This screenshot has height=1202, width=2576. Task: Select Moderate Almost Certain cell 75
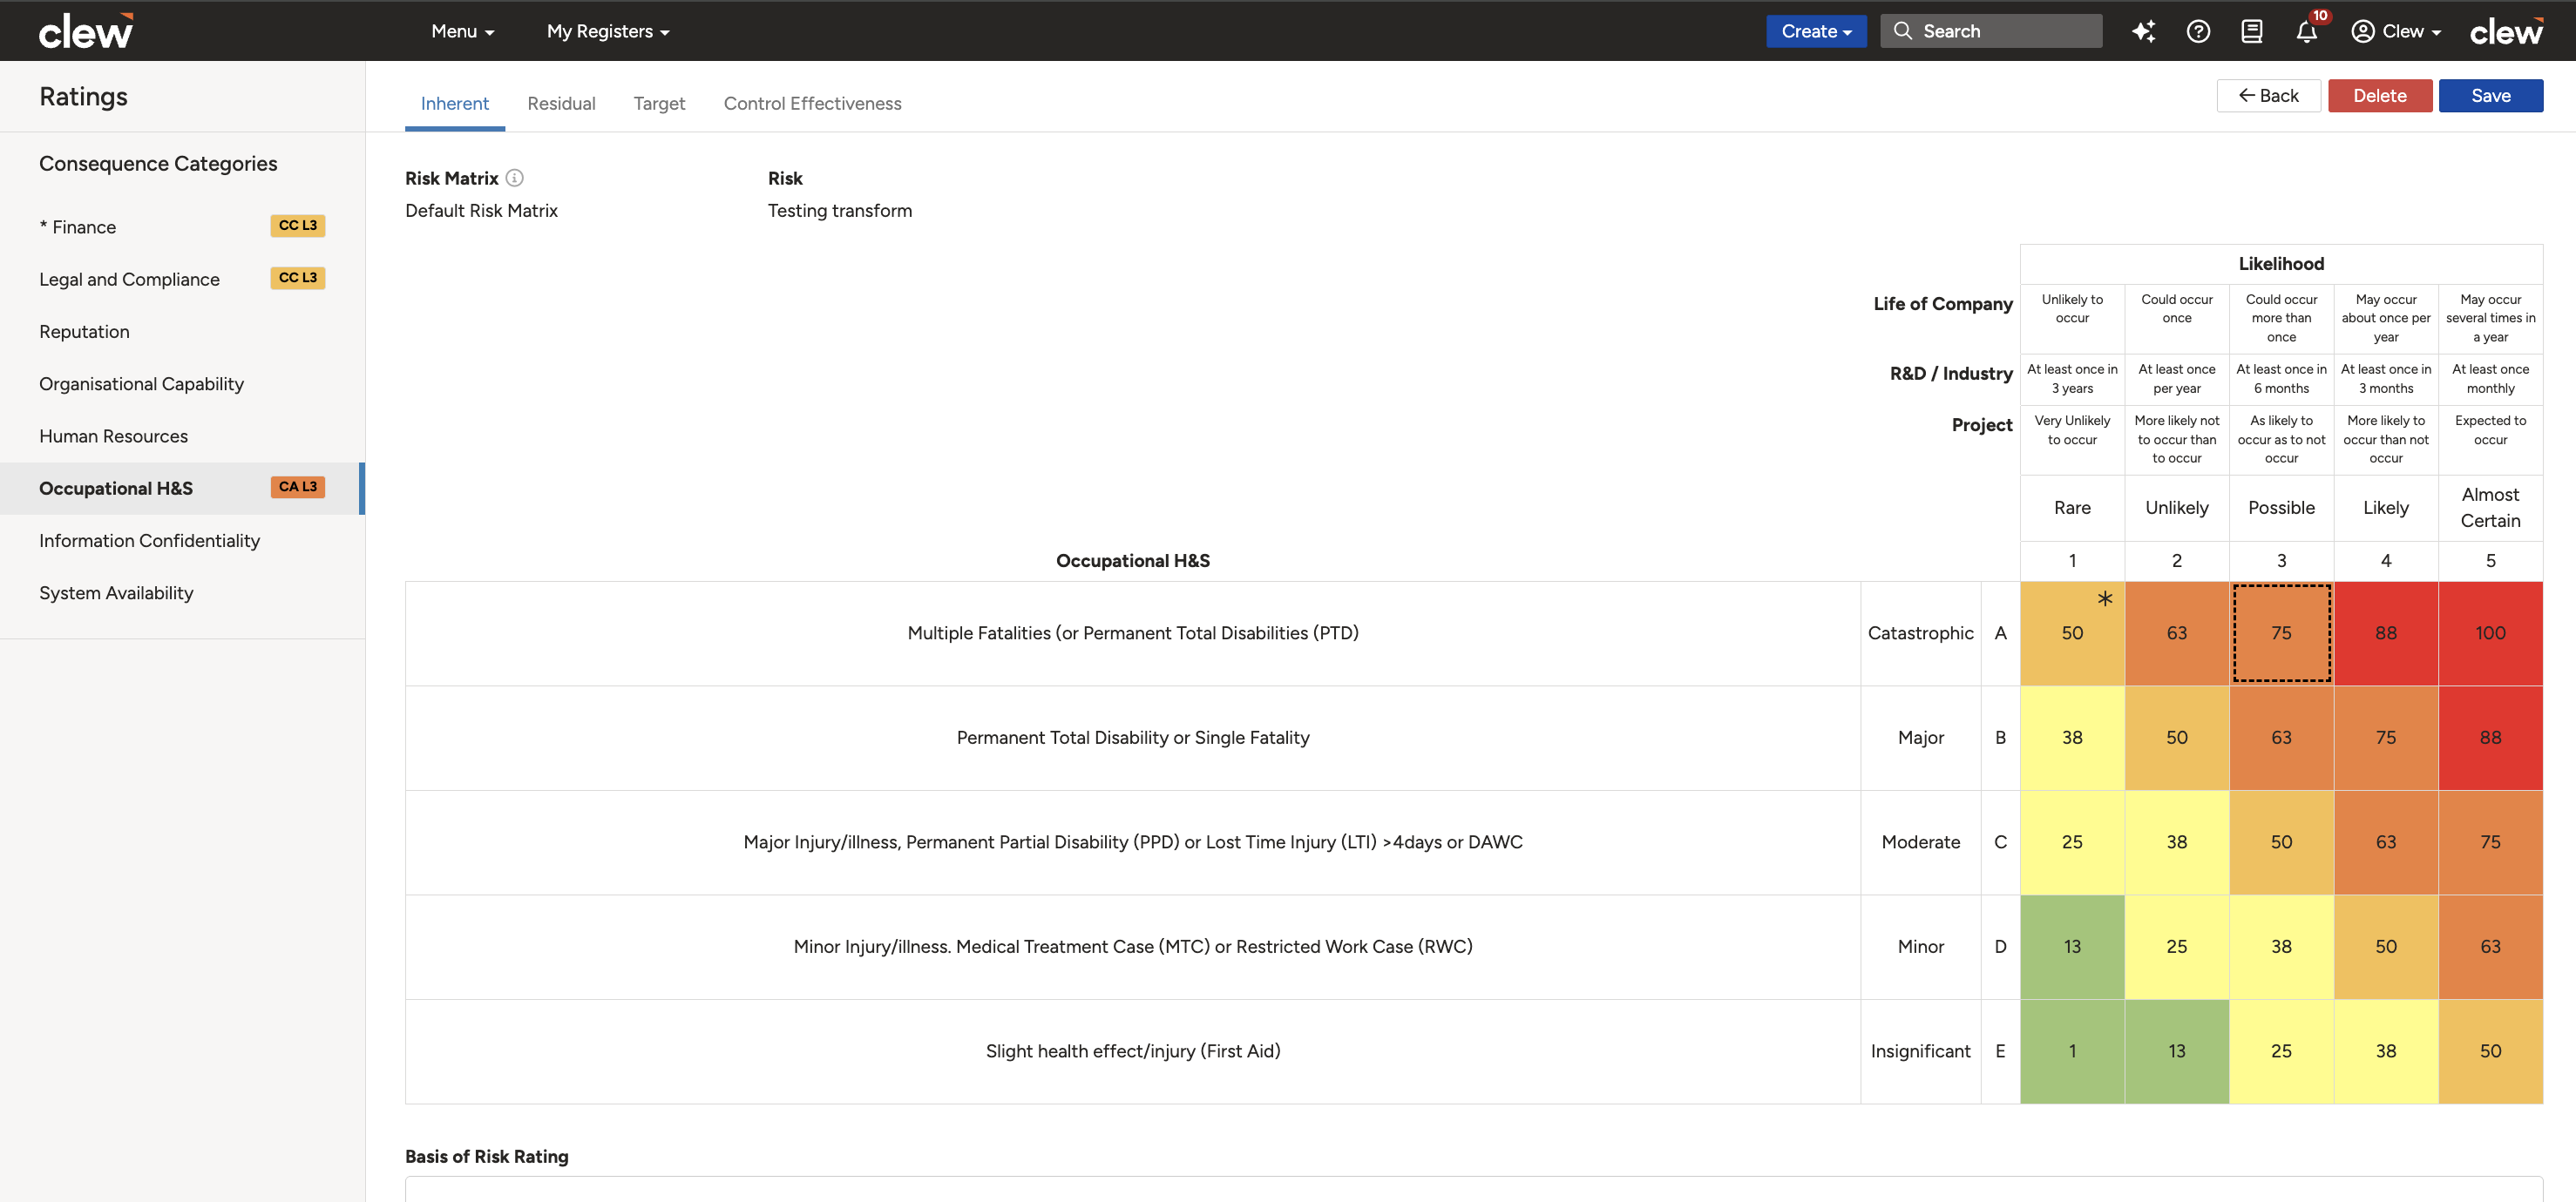coord(2490,842)
